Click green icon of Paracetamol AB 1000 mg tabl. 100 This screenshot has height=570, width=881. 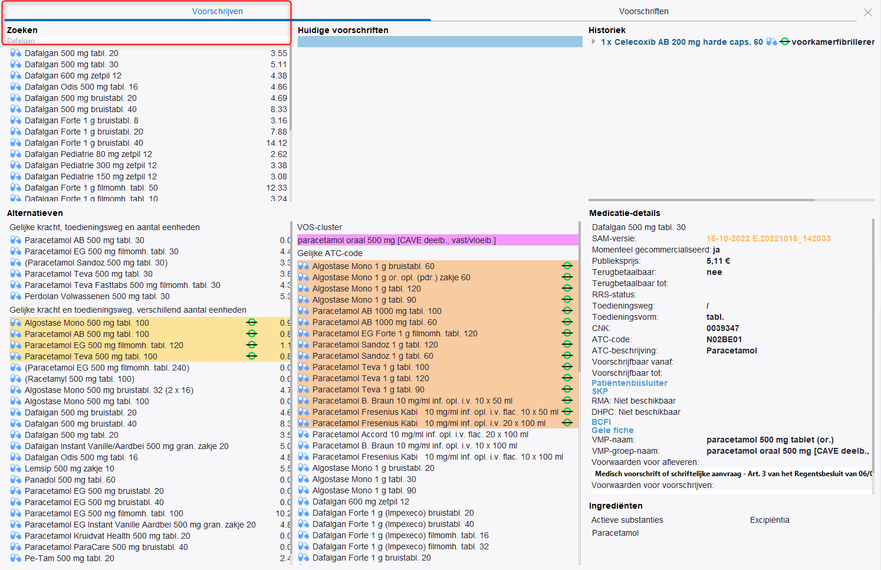[x=567, y=310]
